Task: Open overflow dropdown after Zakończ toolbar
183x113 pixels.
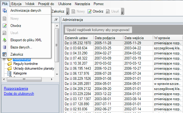Action: click(x=68, y=11)
